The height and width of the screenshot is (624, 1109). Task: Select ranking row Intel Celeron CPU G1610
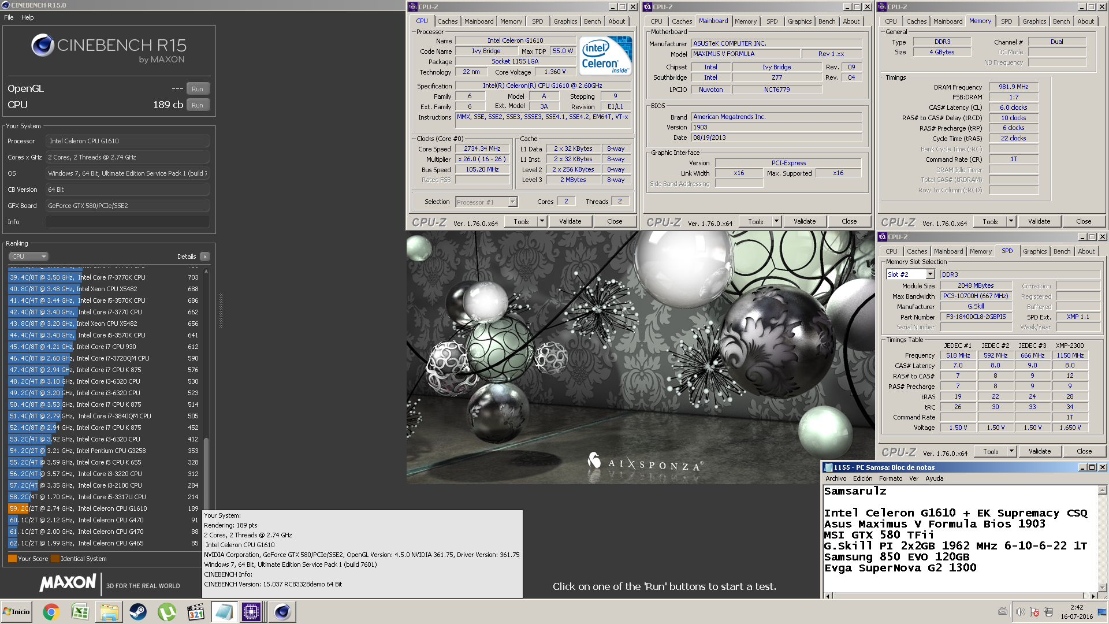tap(104, 508)
